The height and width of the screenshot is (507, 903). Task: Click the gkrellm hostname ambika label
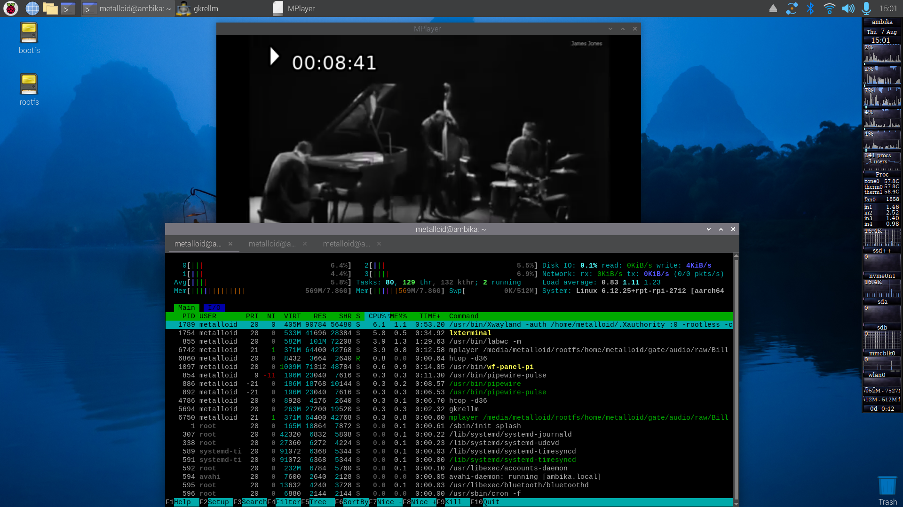pos(882,22)
